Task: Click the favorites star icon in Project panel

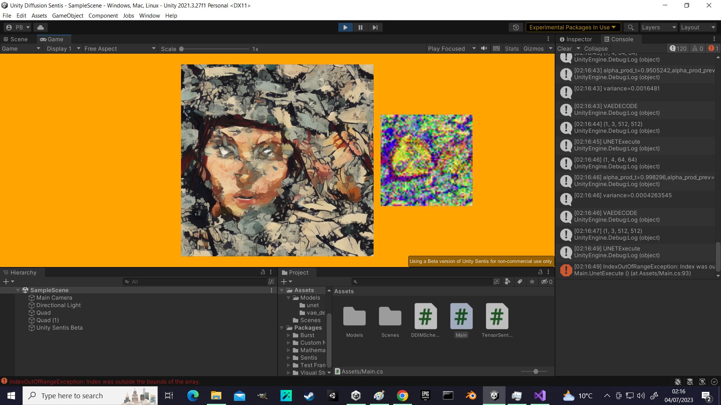Action: (532, 281)
